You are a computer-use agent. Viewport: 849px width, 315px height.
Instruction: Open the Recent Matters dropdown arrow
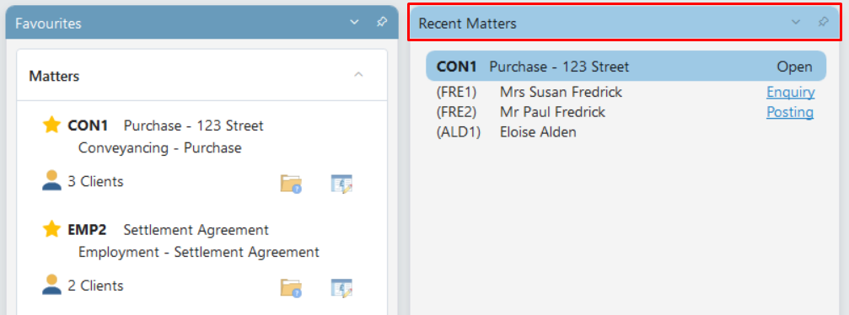click(x=795, y=22)
